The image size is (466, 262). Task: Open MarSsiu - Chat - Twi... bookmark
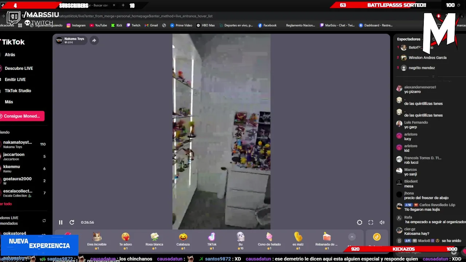tap(337, 25)
